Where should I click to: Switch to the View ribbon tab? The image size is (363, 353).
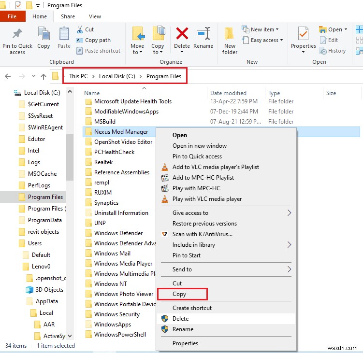[x=95, y=16]
